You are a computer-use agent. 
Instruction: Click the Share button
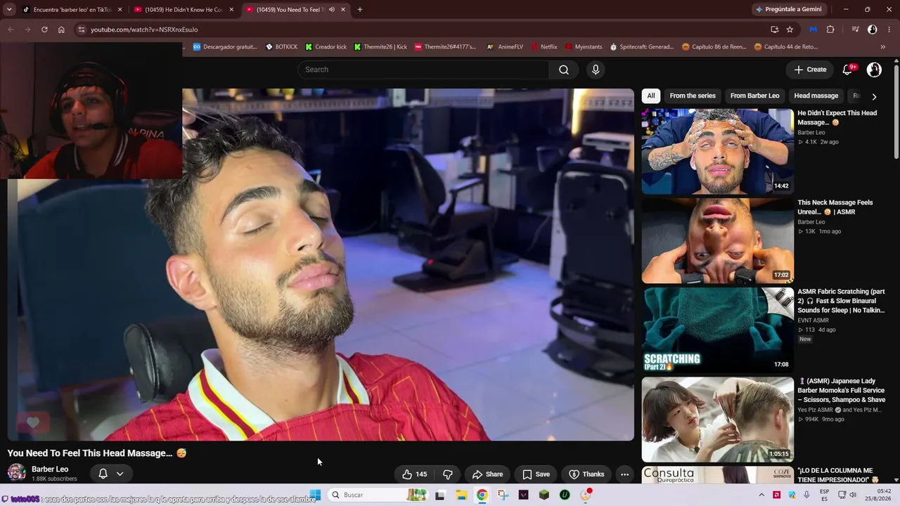pos(487,474)
